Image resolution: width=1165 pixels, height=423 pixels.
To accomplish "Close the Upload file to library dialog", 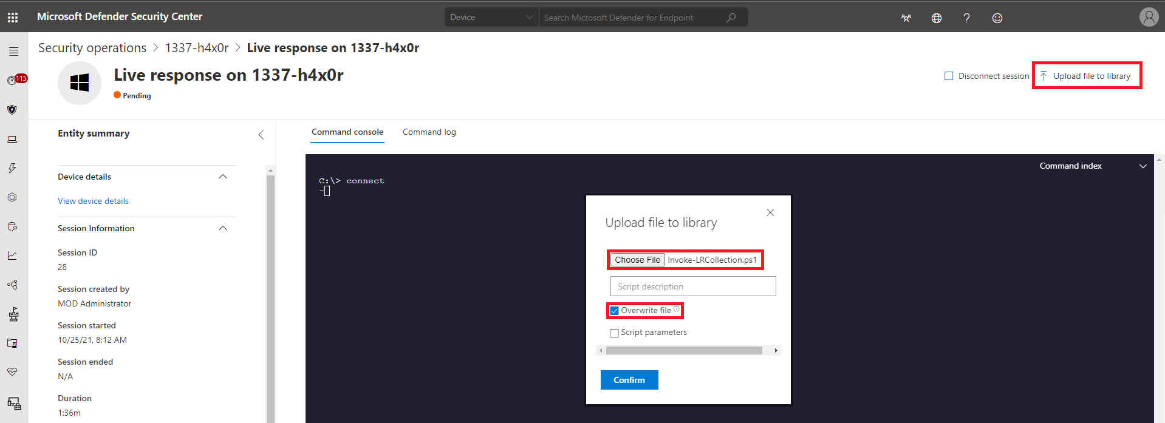I will coord(770,212).
